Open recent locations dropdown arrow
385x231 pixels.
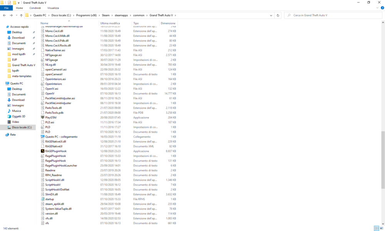[17, 15]
